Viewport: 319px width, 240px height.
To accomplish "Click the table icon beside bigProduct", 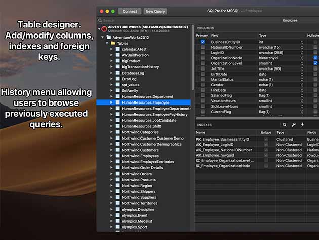I will tap(117, 61).
